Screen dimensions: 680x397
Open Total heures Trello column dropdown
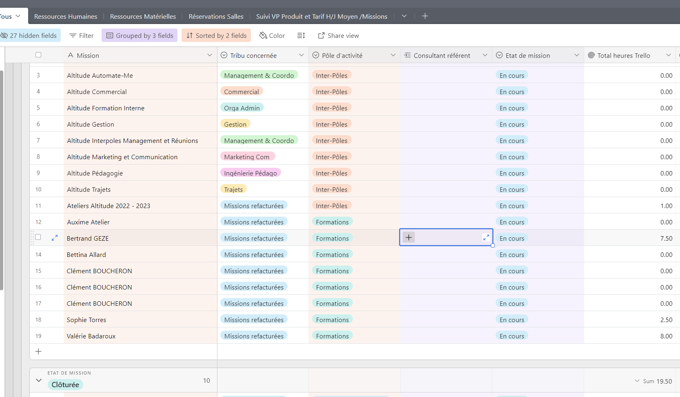pos(669,55)
